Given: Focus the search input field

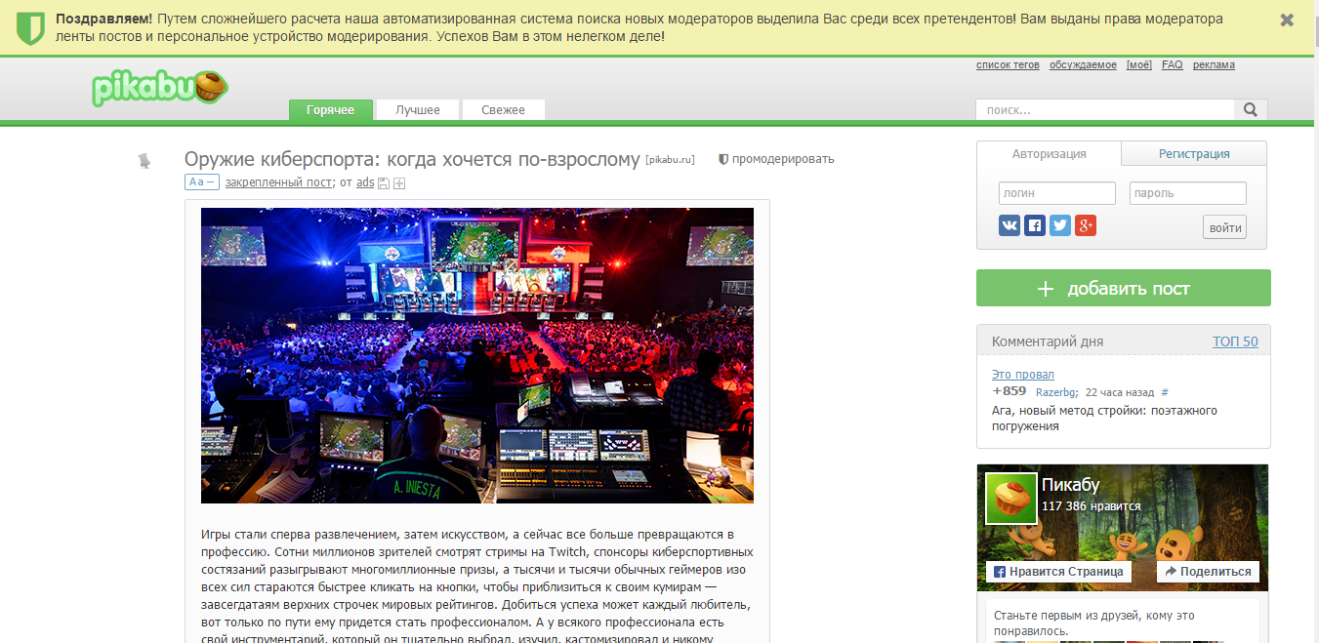Looking at the screenshot, I should (x=1105, y=110).
